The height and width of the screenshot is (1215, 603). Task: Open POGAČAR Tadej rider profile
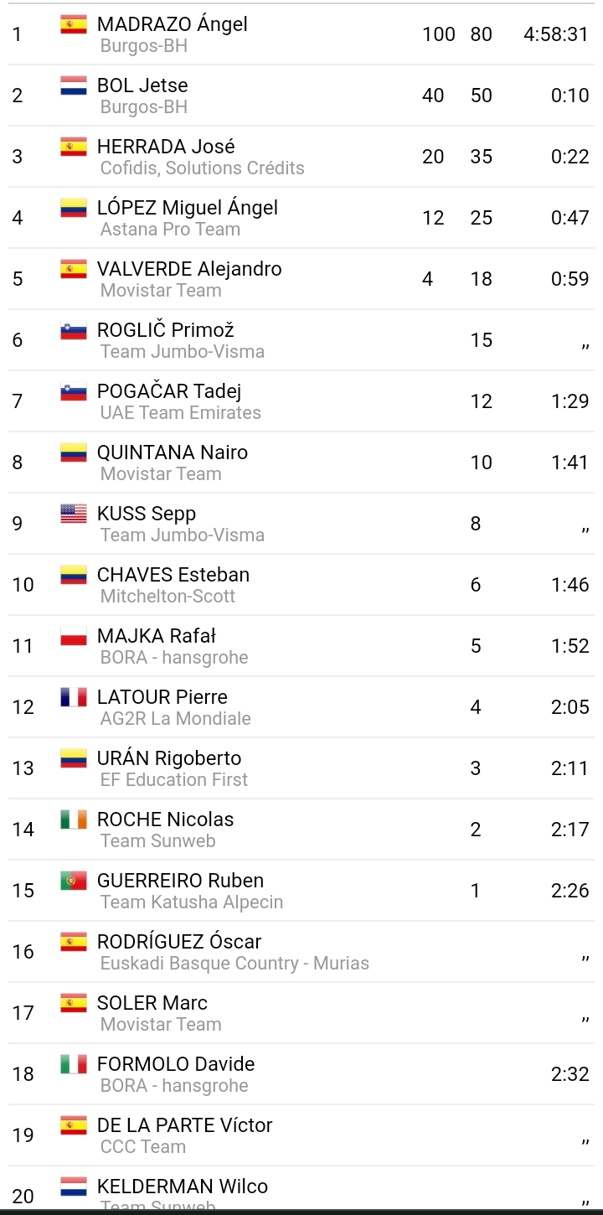point(169,391)
